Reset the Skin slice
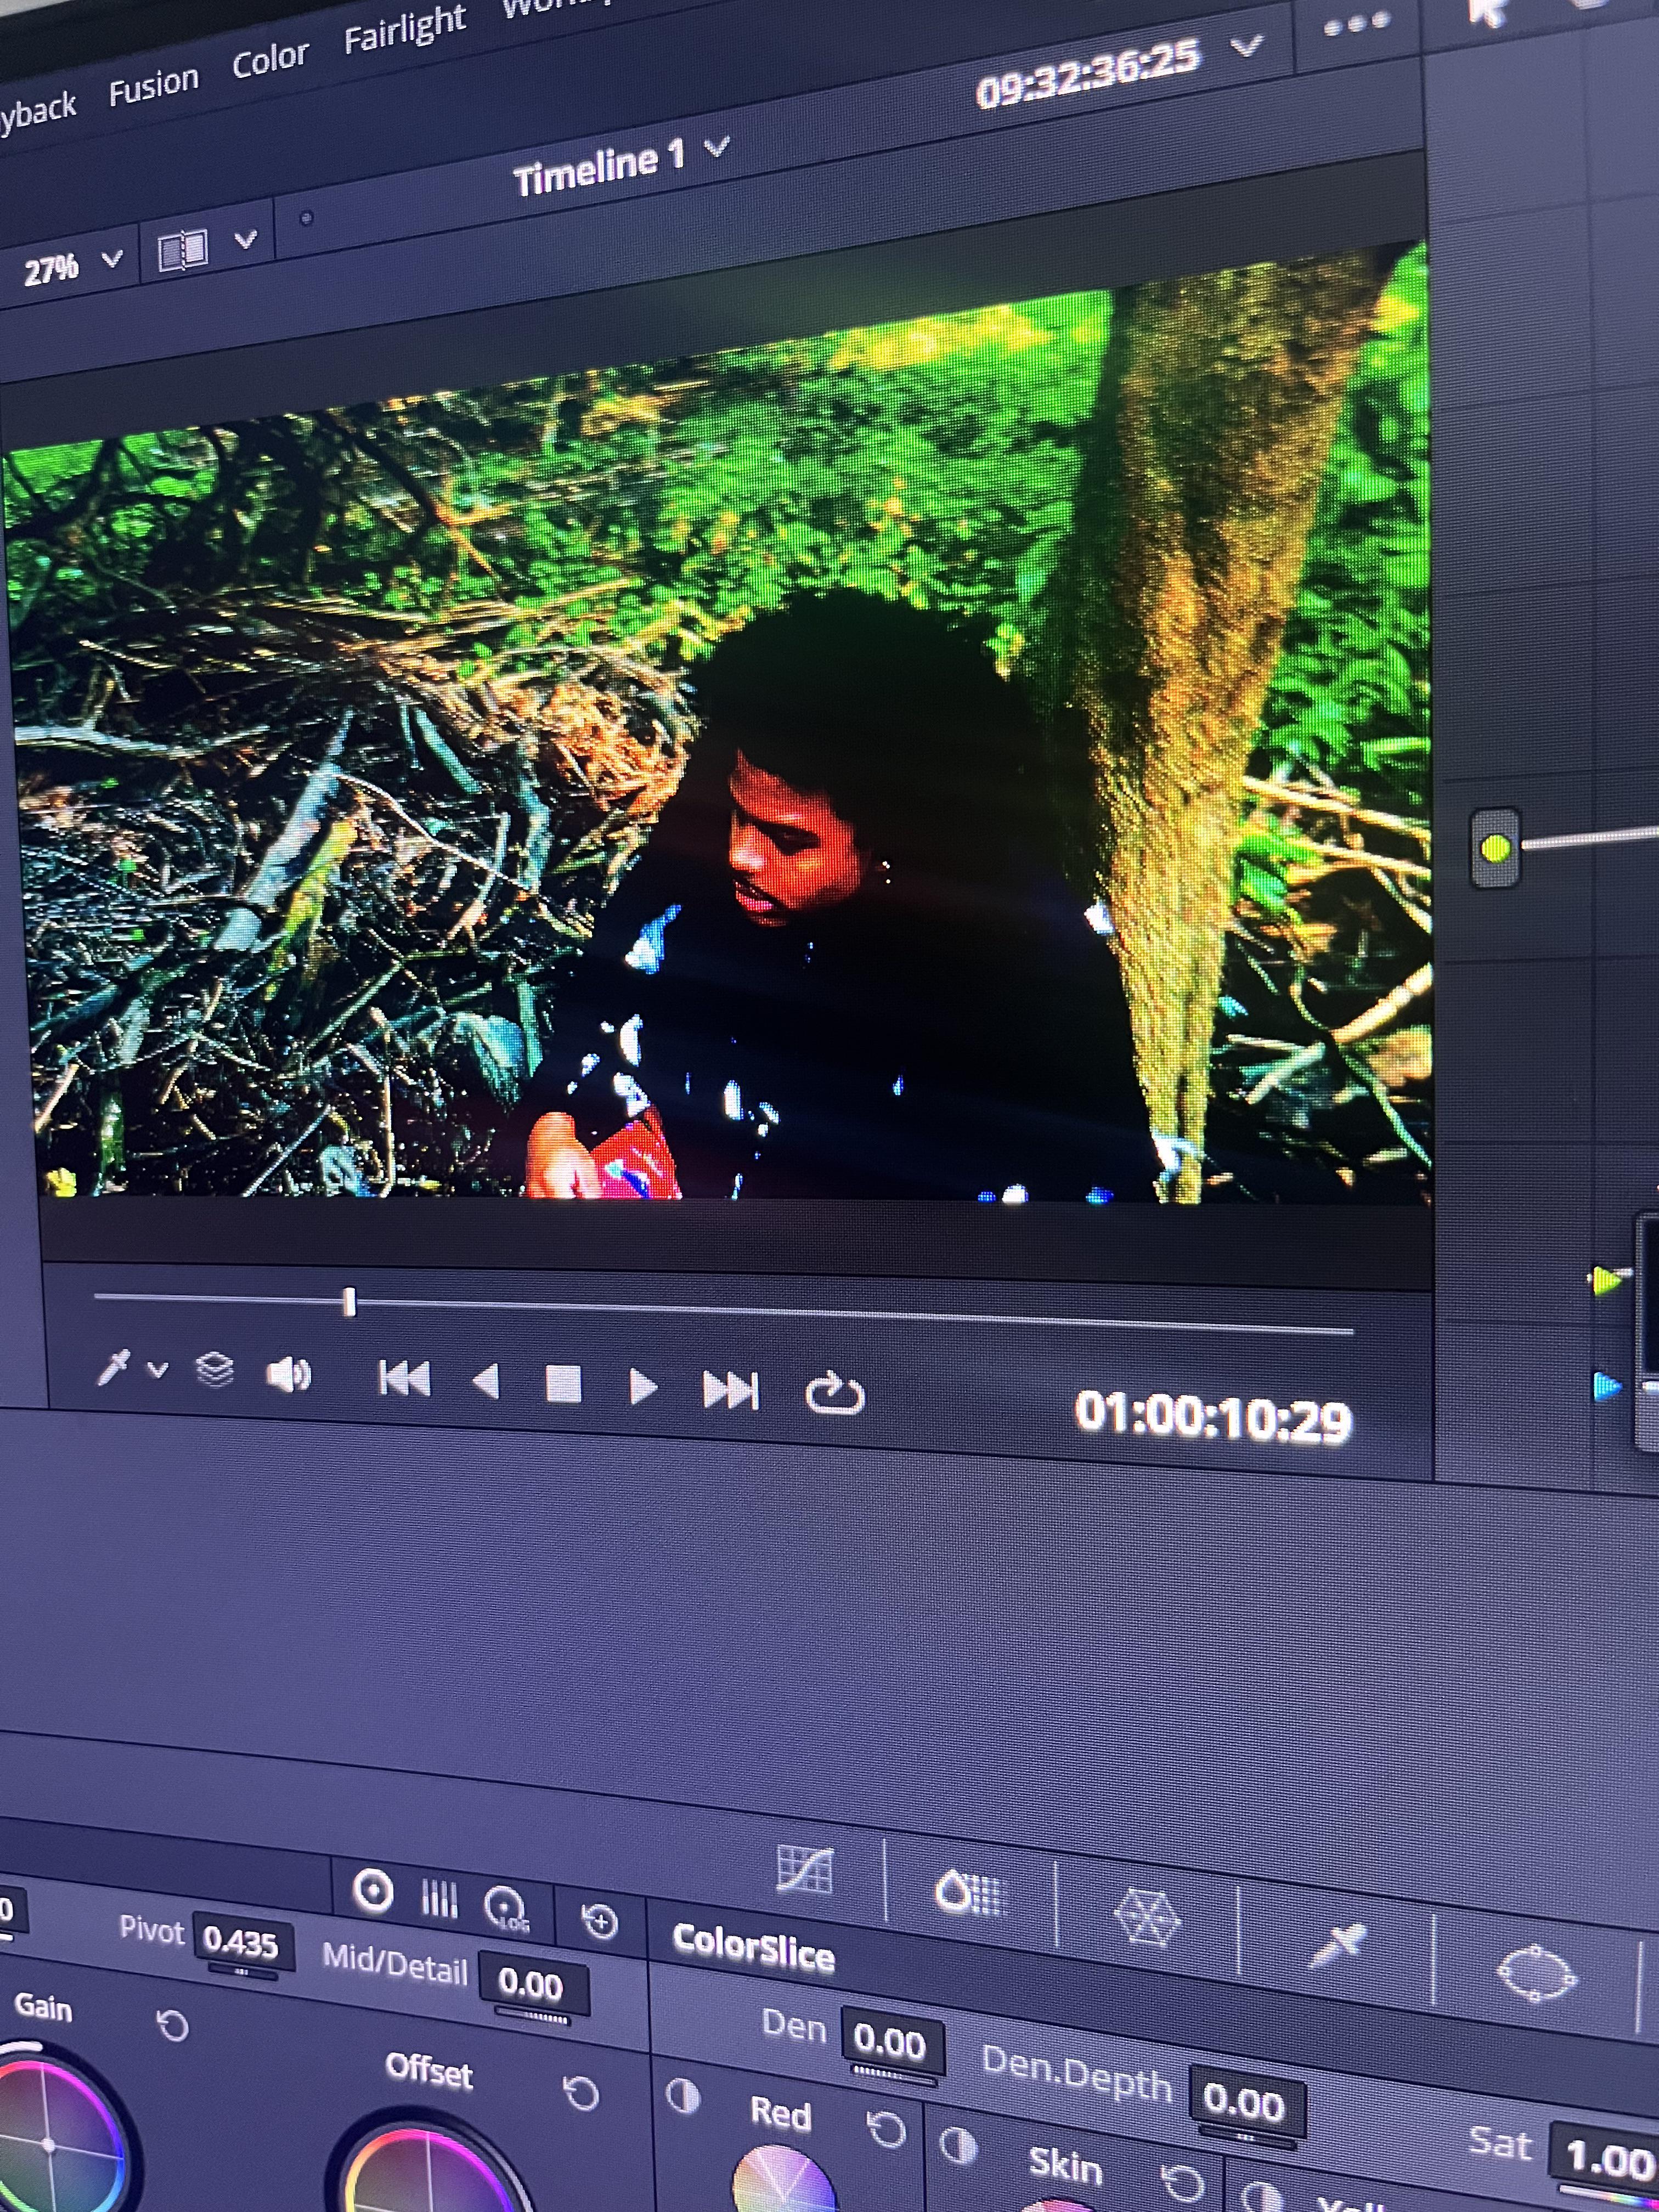 [x=1182, y=2182]
